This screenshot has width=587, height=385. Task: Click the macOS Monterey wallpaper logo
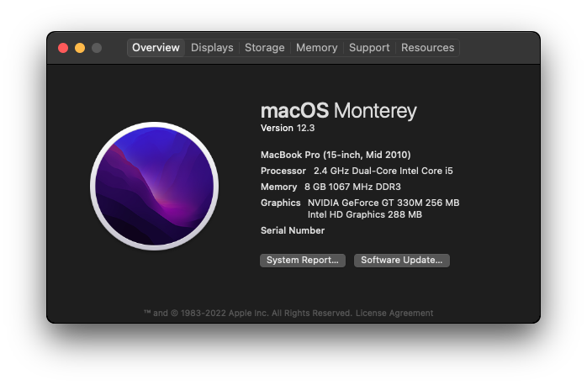point(154,186)
